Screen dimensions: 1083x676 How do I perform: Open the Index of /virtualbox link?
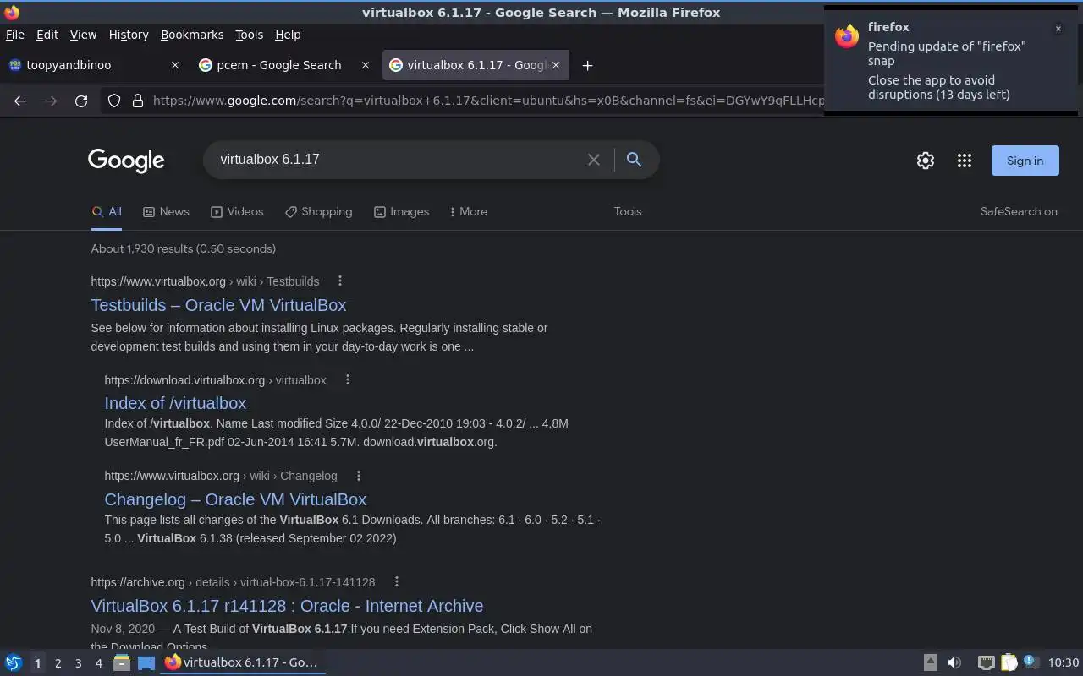pos(175,403)
